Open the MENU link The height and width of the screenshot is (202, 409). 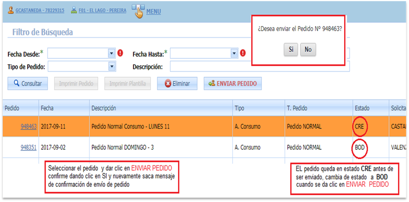tap(154, 12)
